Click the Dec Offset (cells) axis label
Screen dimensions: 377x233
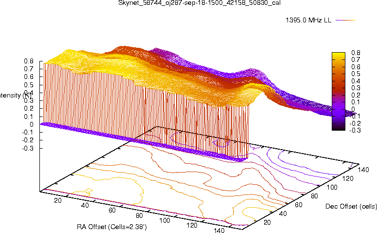[x=351, y=206]
